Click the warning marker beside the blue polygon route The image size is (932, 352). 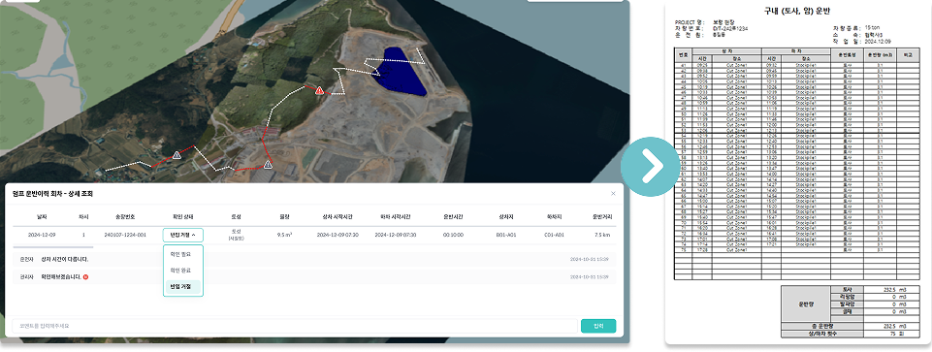(x=319, y=90)
